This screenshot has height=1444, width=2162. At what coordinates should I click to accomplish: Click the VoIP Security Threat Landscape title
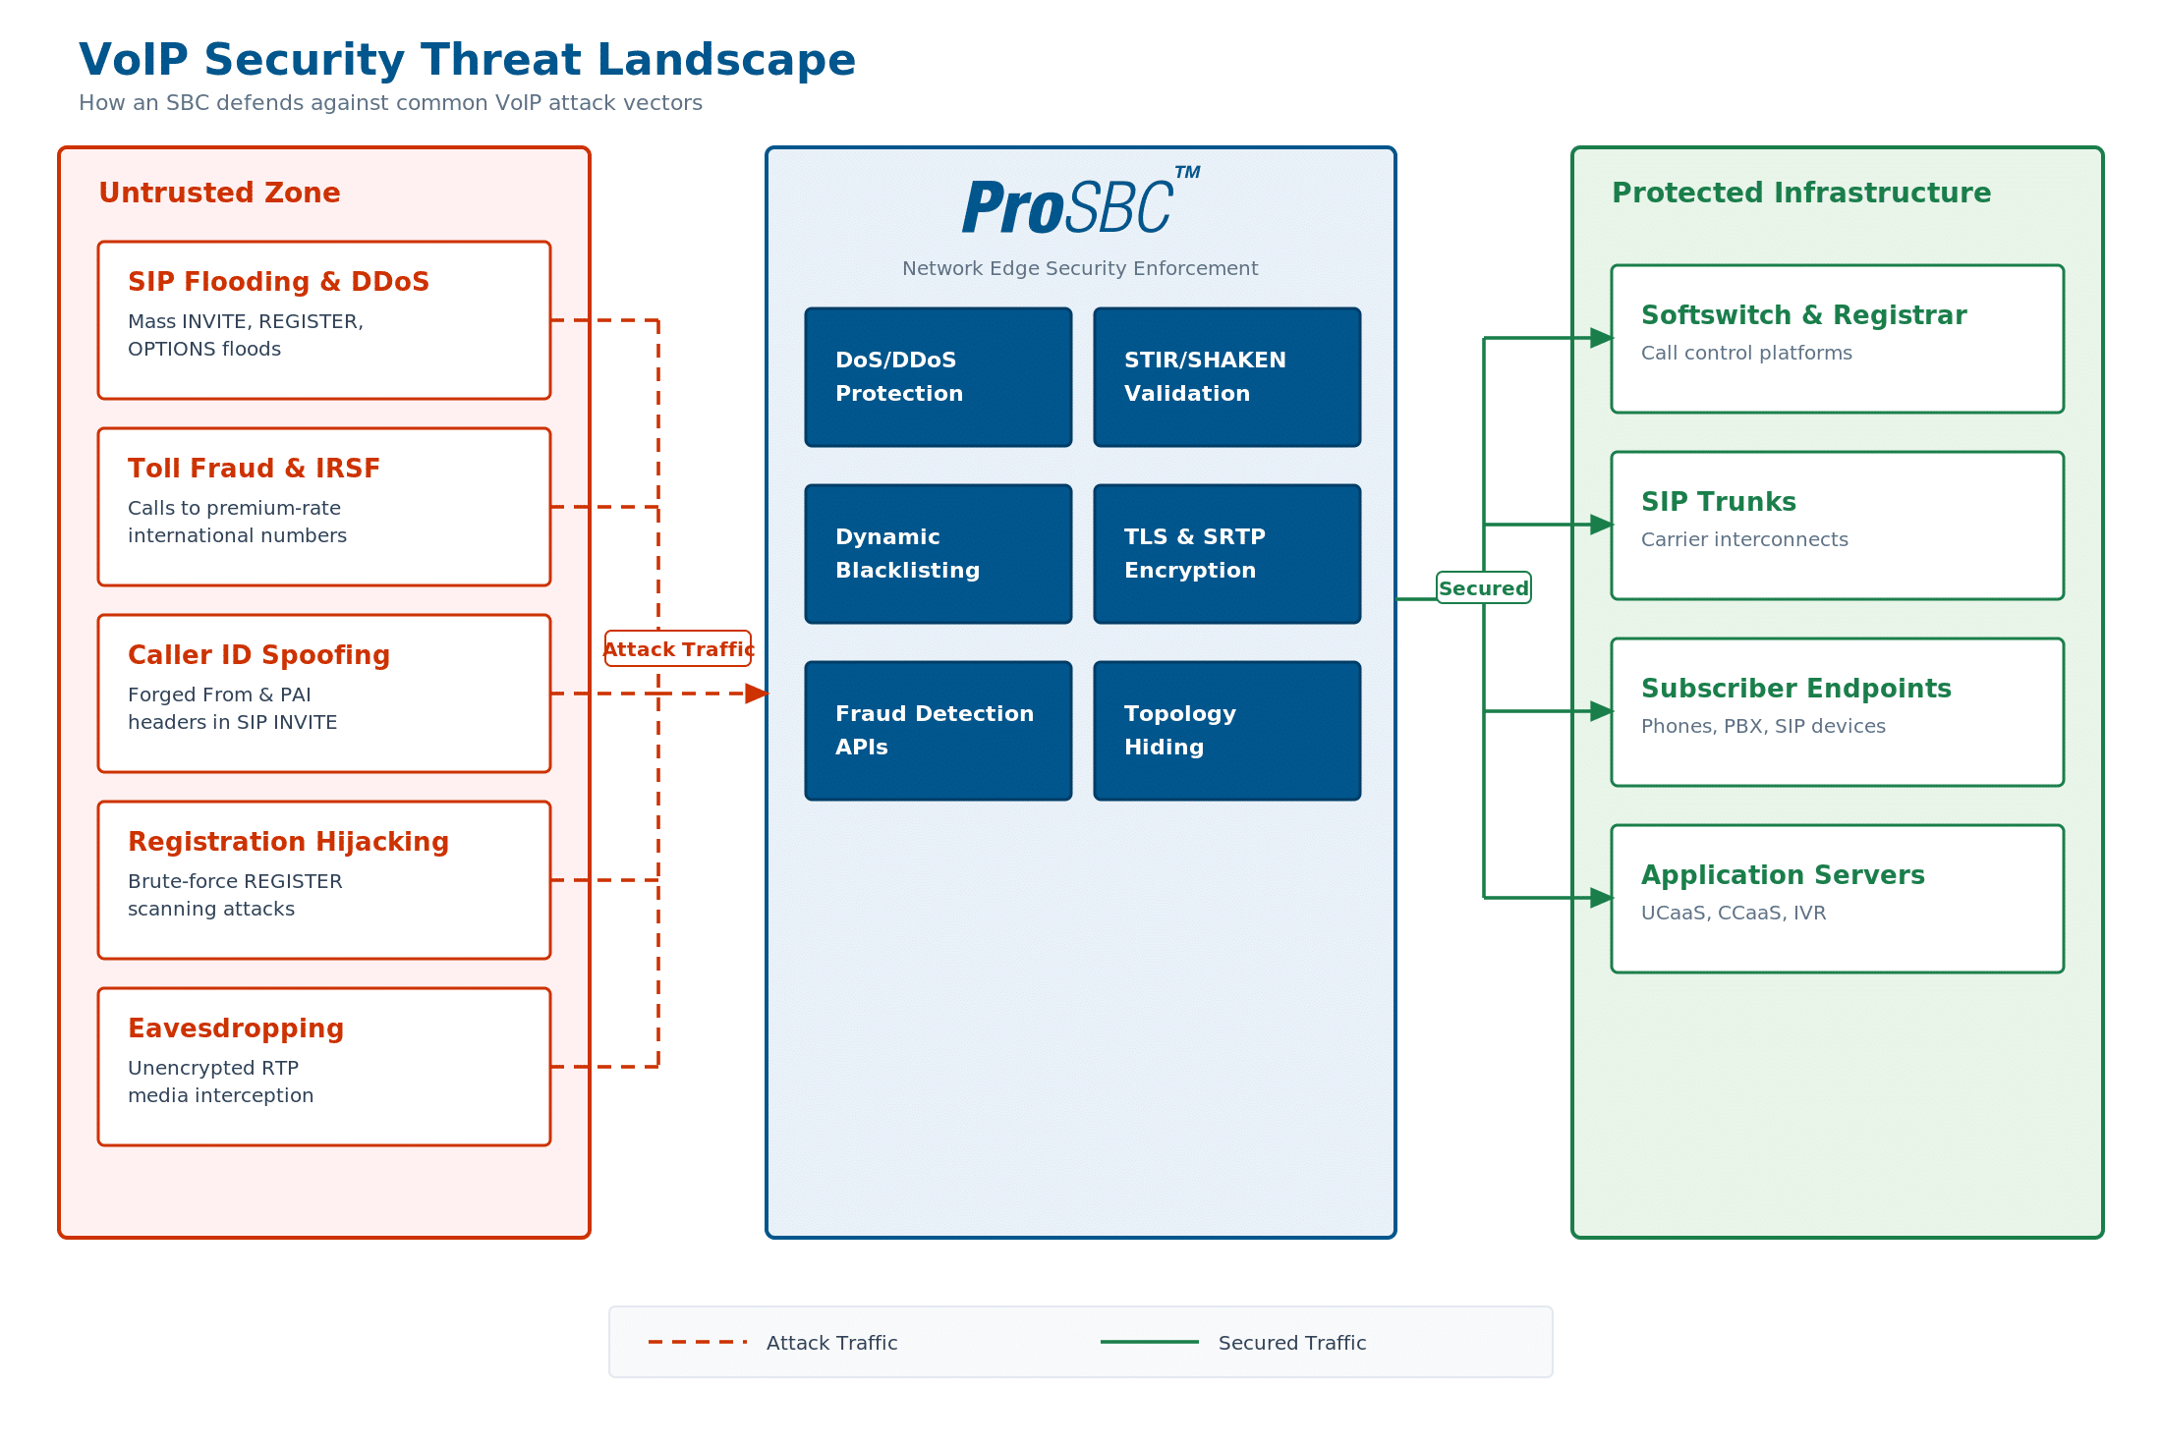[467, 60]
